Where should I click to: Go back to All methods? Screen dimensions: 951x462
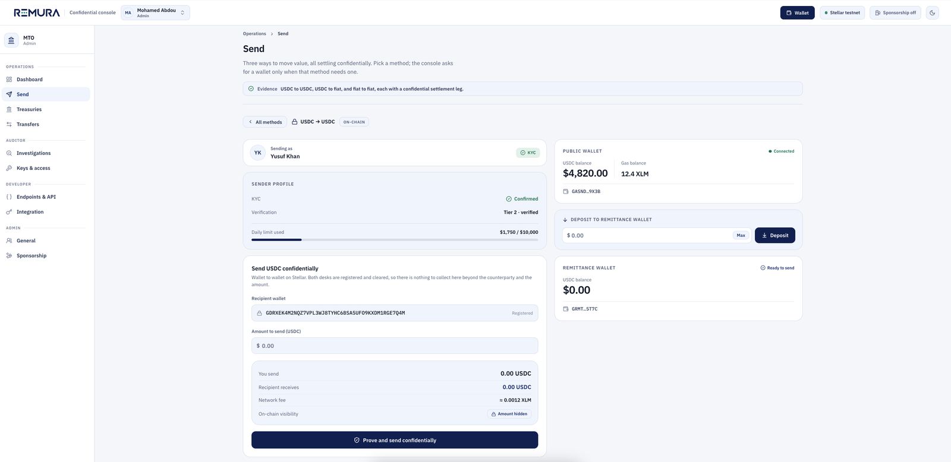[265, 122]
